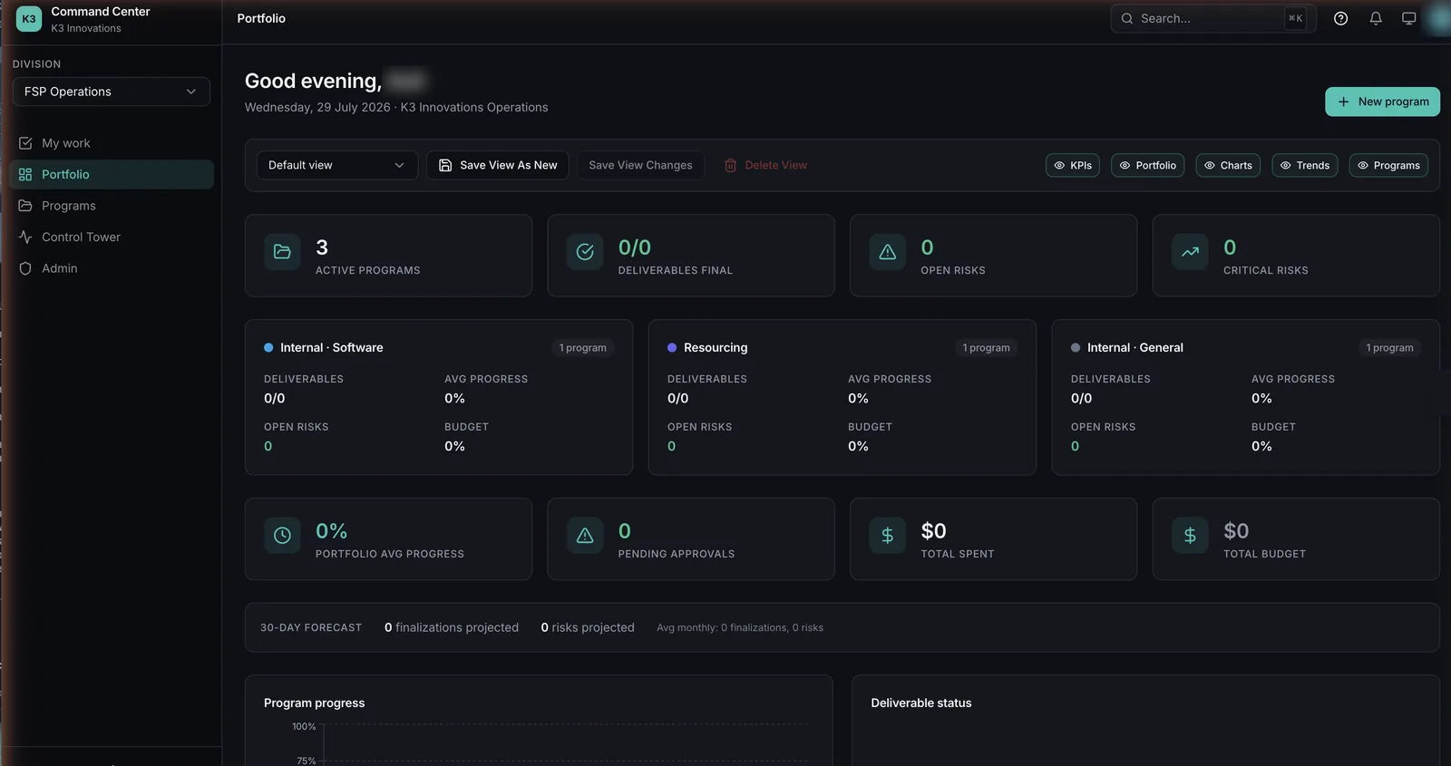The width and height of the screenshot is (1451, 766).
Task: Open Control Tower page
Action: tap(112, 237)
